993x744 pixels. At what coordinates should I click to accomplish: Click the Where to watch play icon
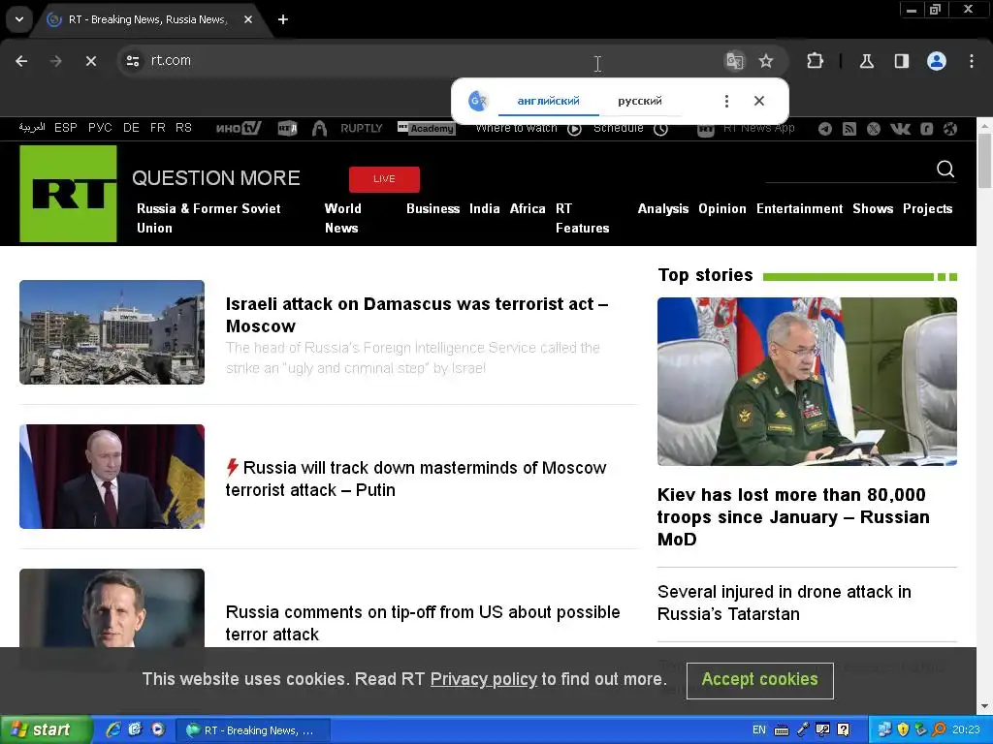coord(574,129)
